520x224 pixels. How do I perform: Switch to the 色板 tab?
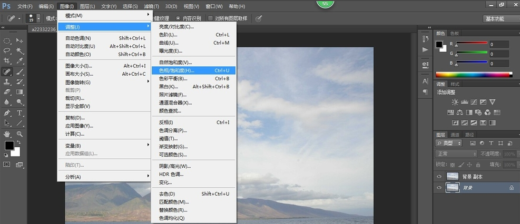coord(454,34)
